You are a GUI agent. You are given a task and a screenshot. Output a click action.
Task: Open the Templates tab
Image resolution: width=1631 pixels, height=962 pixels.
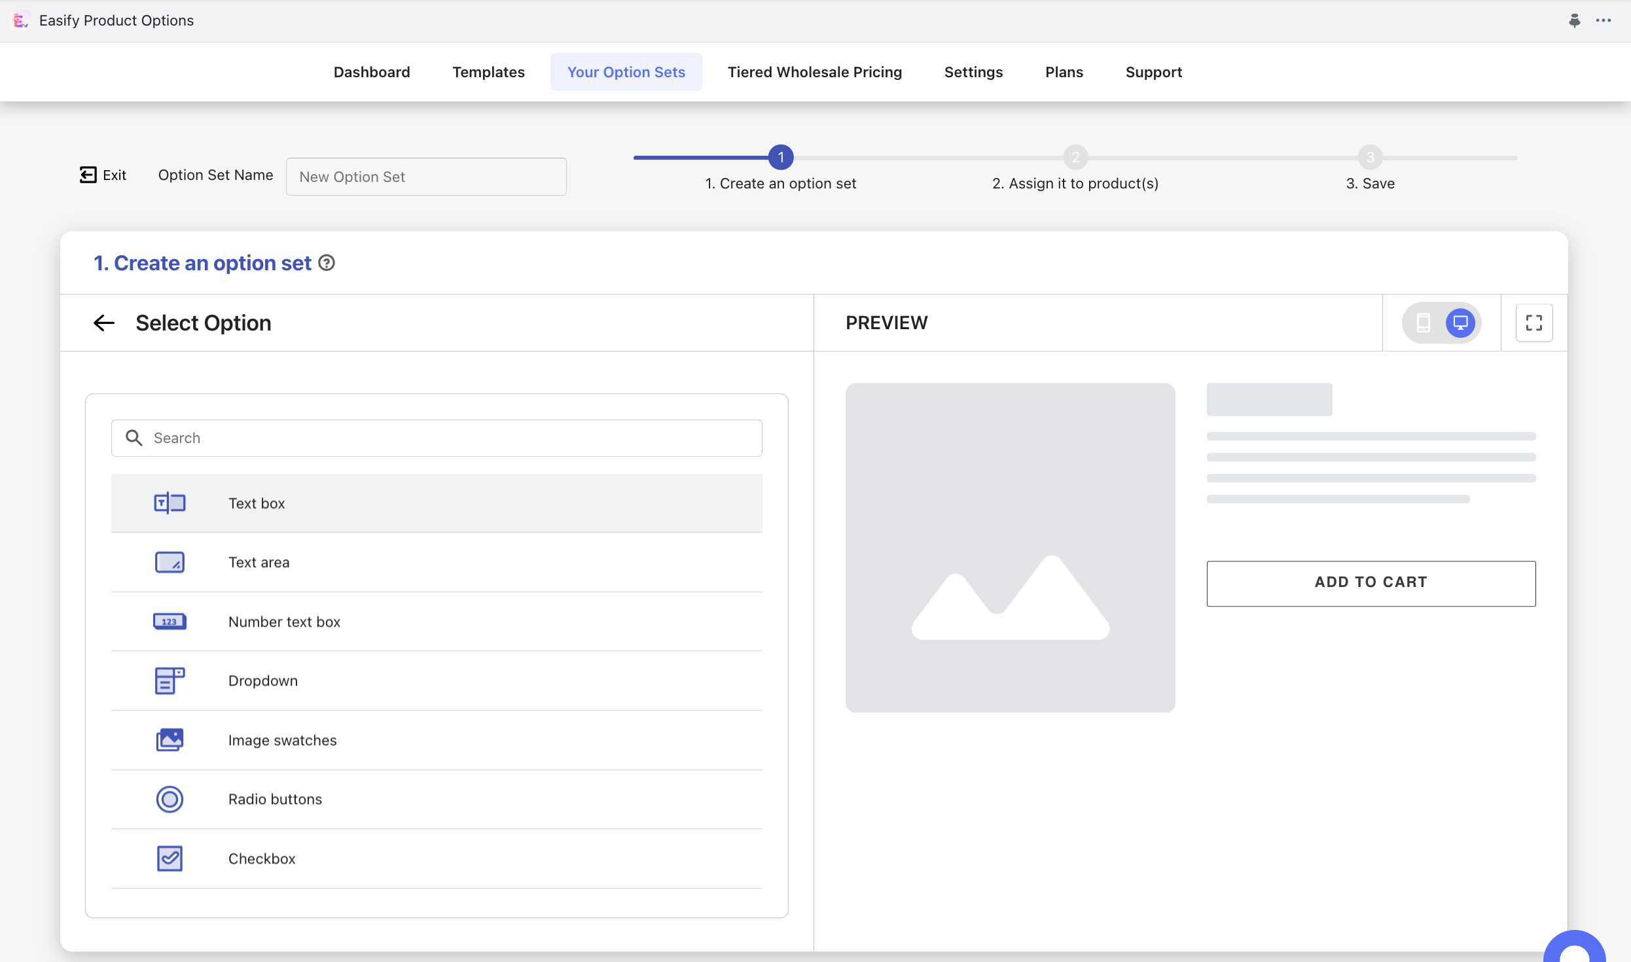pyautogui.click(x=488, y=72)
